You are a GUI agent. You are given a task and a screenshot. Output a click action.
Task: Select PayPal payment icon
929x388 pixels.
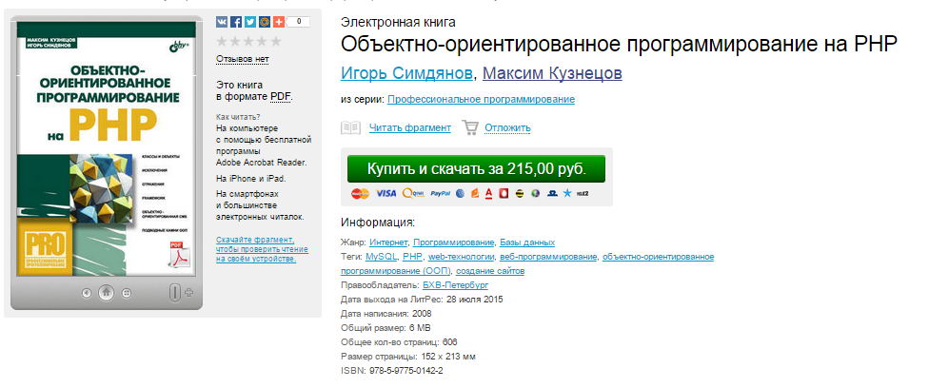[x=441, y=194]
